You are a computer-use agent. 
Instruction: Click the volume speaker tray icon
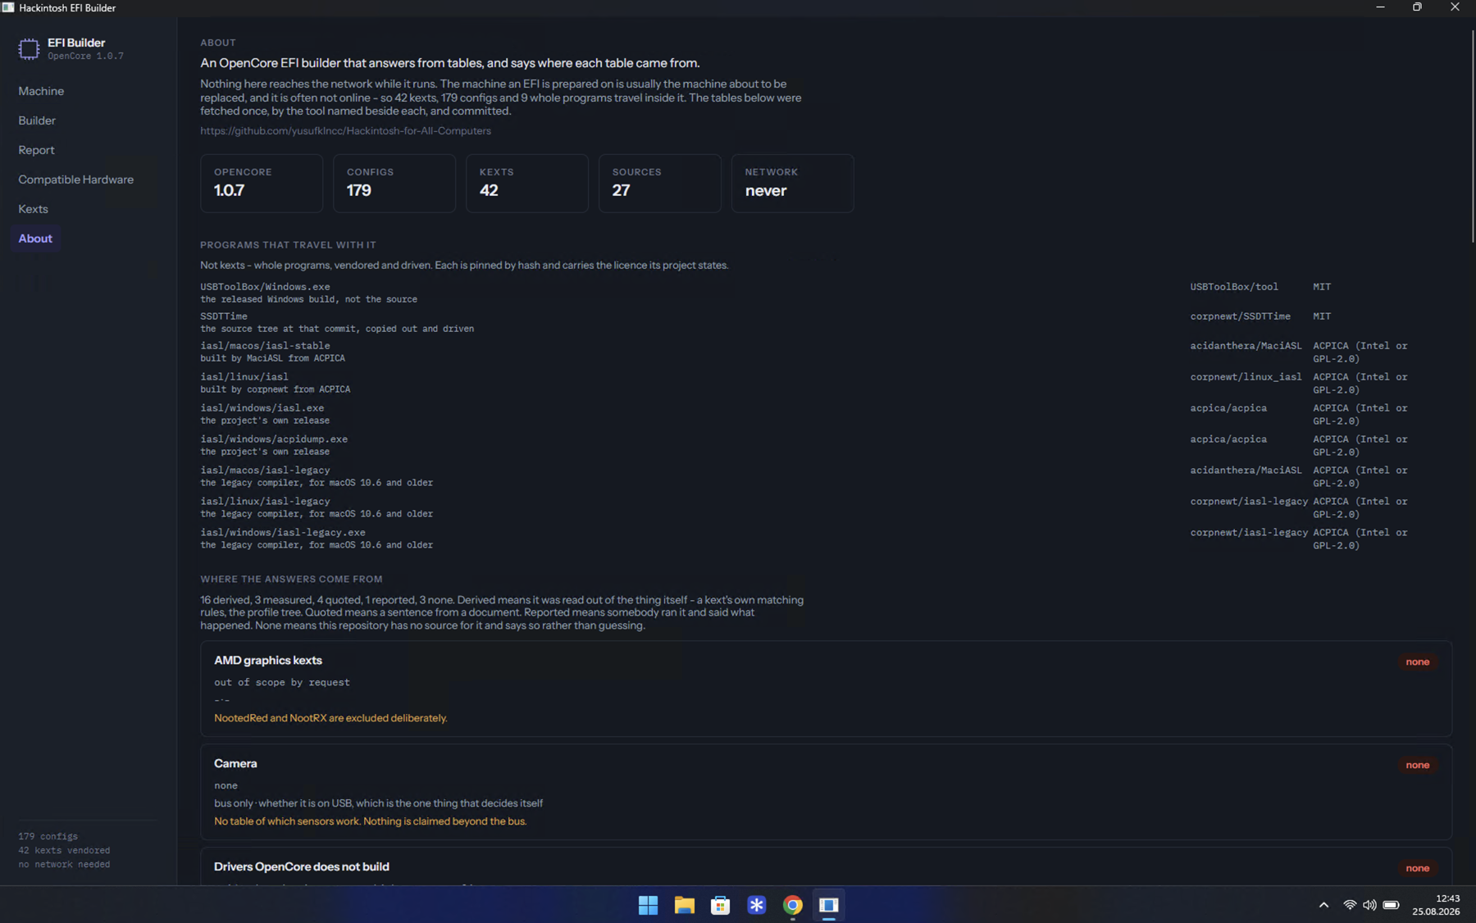[x=1369, y=905]
